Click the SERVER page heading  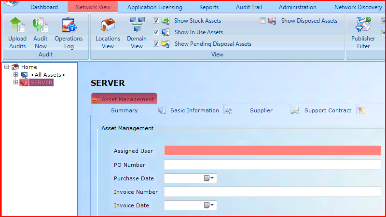(x=108, y=83)
